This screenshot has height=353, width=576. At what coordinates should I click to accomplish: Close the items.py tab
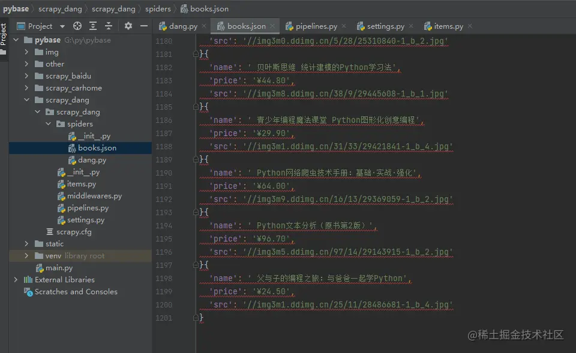(470, 26)
